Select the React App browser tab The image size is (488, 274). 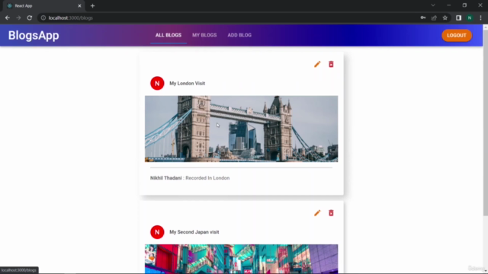click(x=43, y=6)
